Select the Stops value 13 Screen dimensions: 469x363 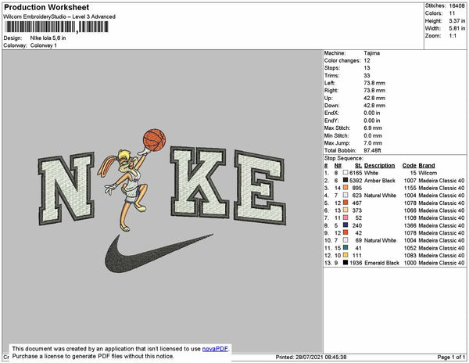point(367,68)
